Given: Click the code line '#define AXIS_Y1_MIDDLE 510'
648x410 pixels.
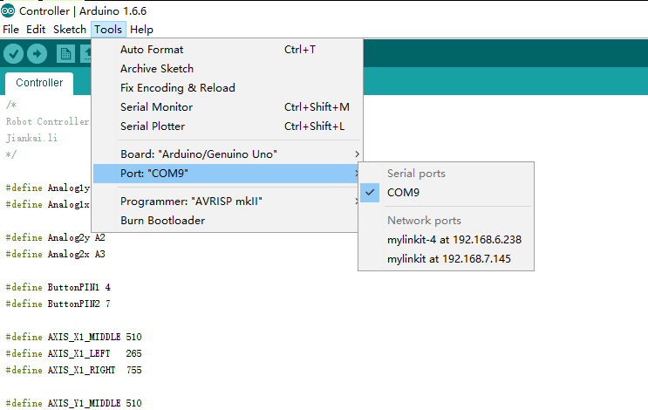Looking at the screenshot, I should [73, 403].
